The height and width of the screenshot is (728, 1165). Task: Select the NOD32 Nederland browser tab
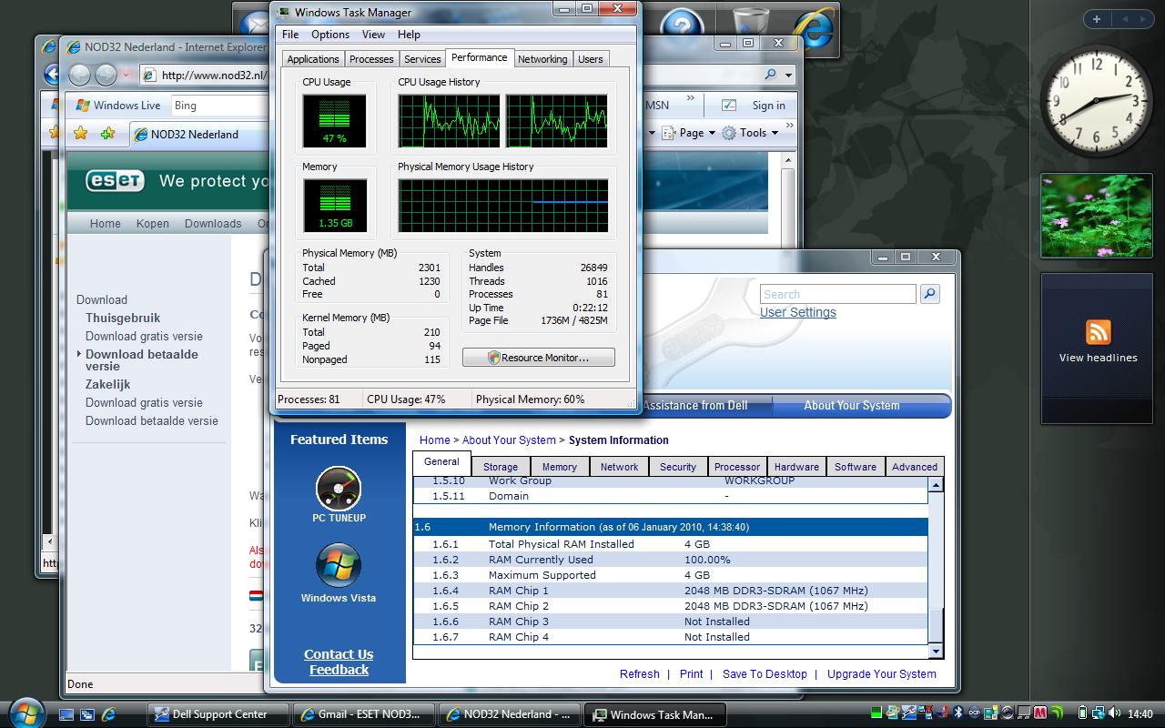[199, 134]
